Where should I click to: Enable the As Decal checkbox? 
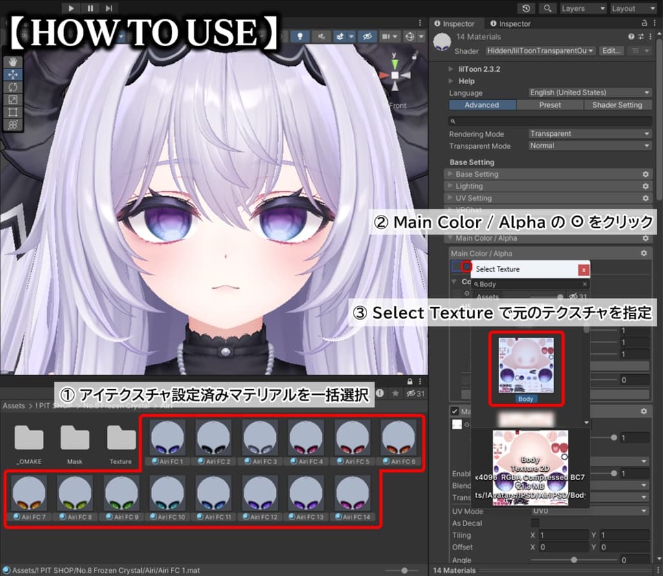pos(535,523)
